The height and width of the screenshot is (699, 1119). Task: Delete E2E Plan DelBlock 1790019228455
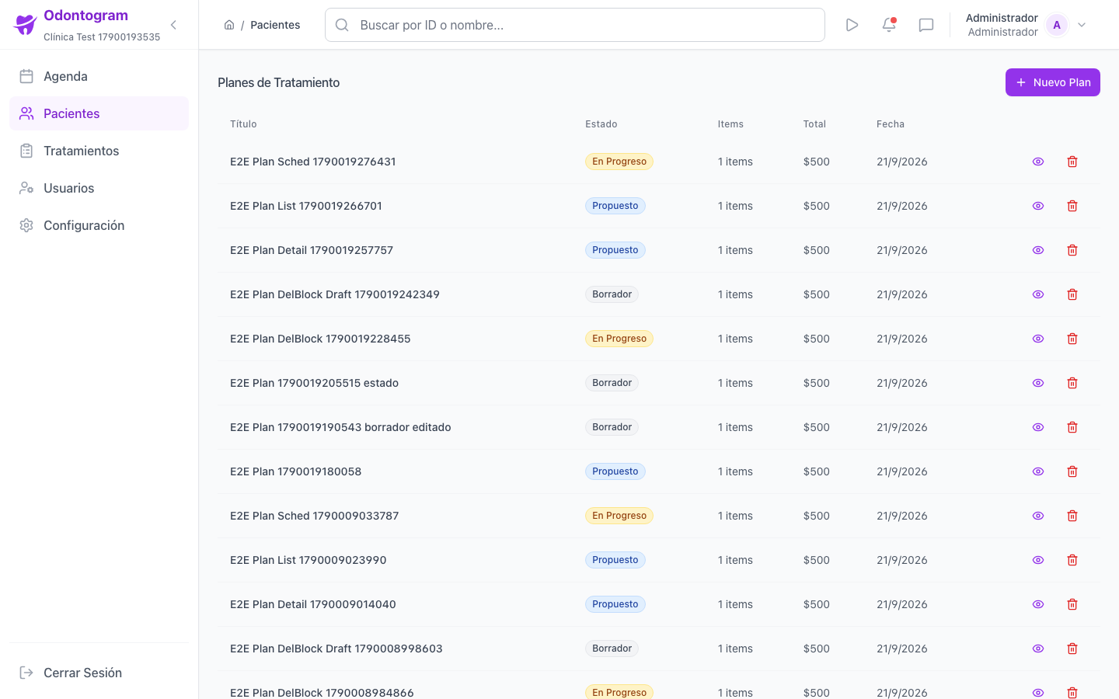pyautogui.click(x=1072, y=339)
